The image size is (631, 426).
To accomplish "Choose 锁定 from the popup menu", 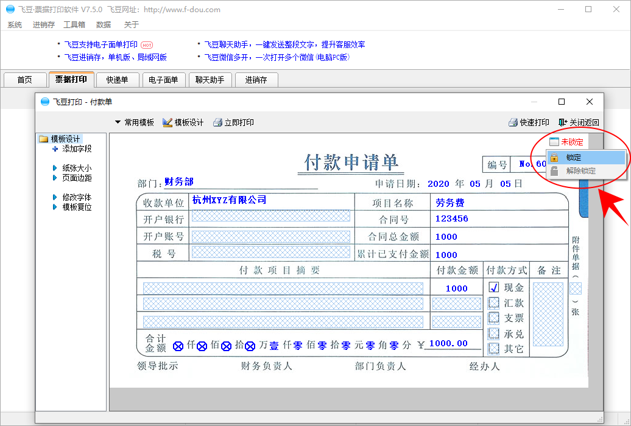I will point(586,157).
